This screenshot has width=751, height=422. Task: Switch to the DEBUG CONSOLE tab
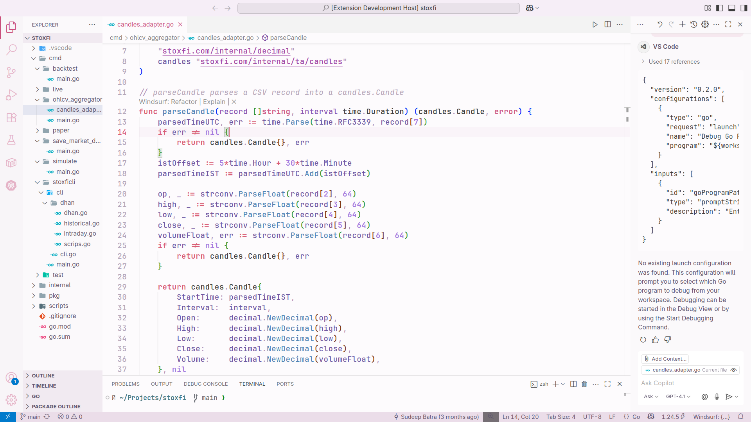205,384
